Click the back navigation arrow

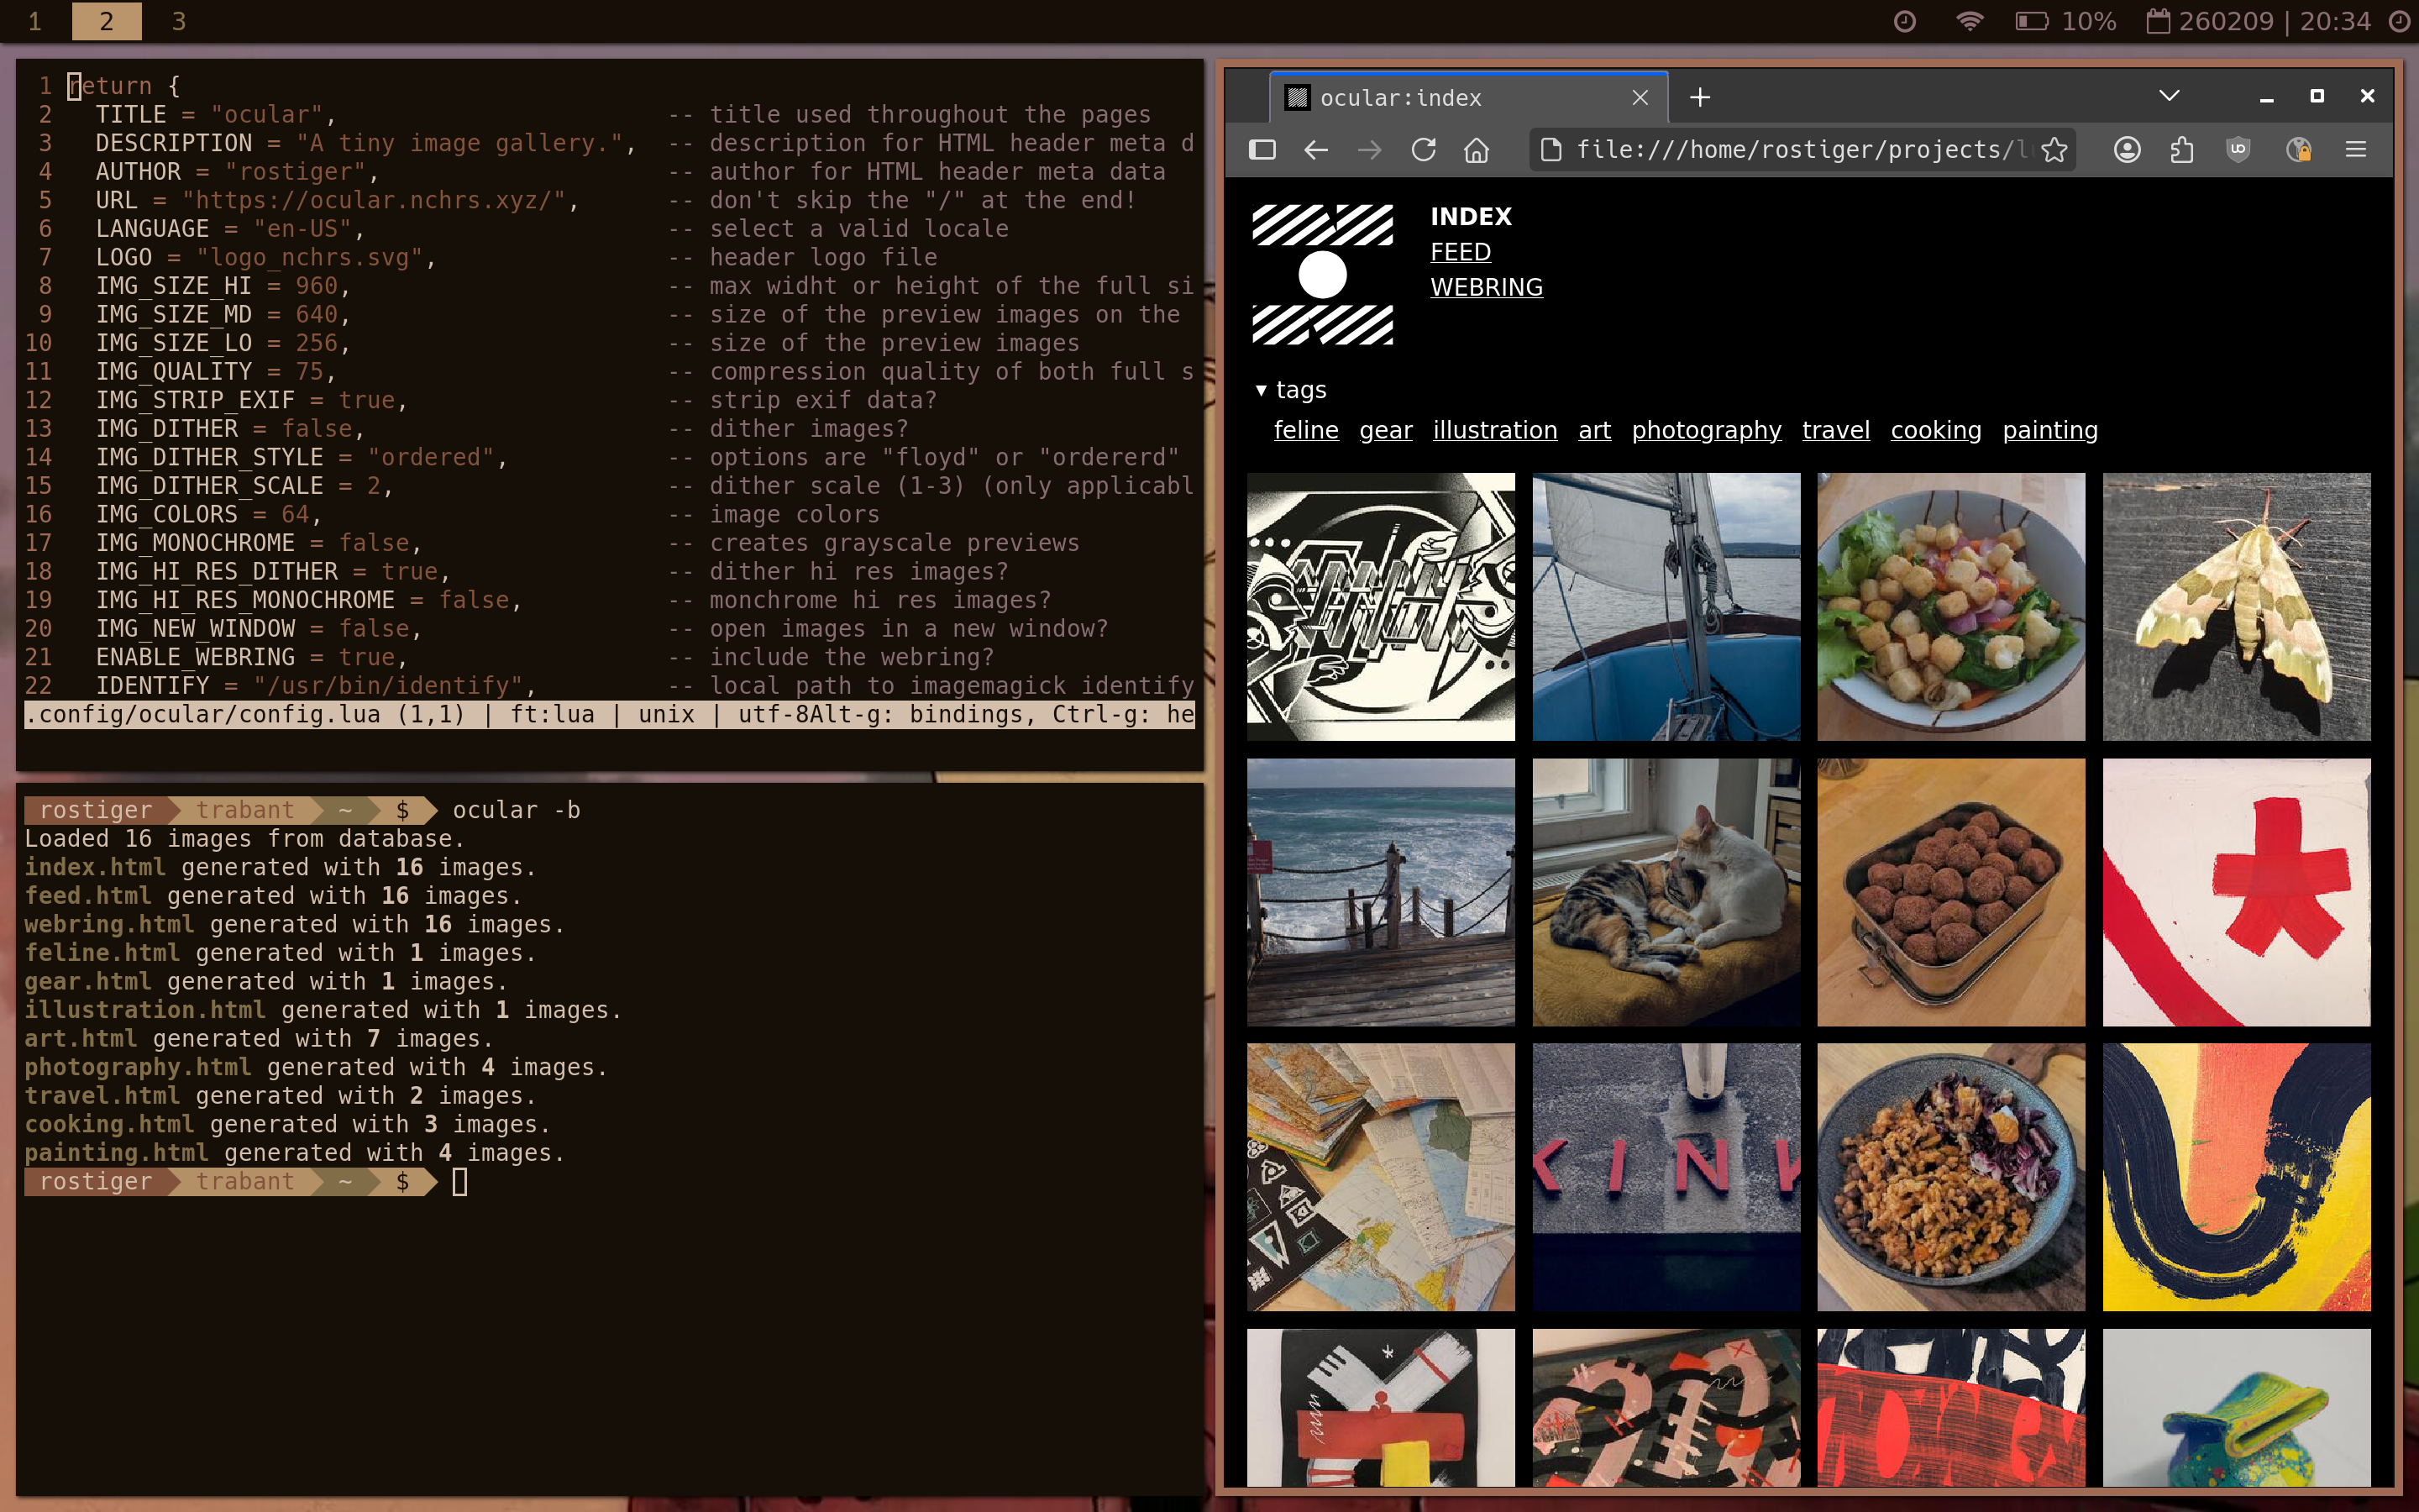click(1315, 150)
